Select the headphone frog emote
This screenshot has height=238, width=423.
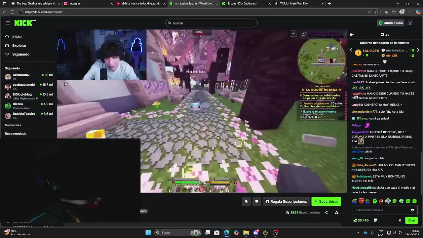tap(388, 201)
